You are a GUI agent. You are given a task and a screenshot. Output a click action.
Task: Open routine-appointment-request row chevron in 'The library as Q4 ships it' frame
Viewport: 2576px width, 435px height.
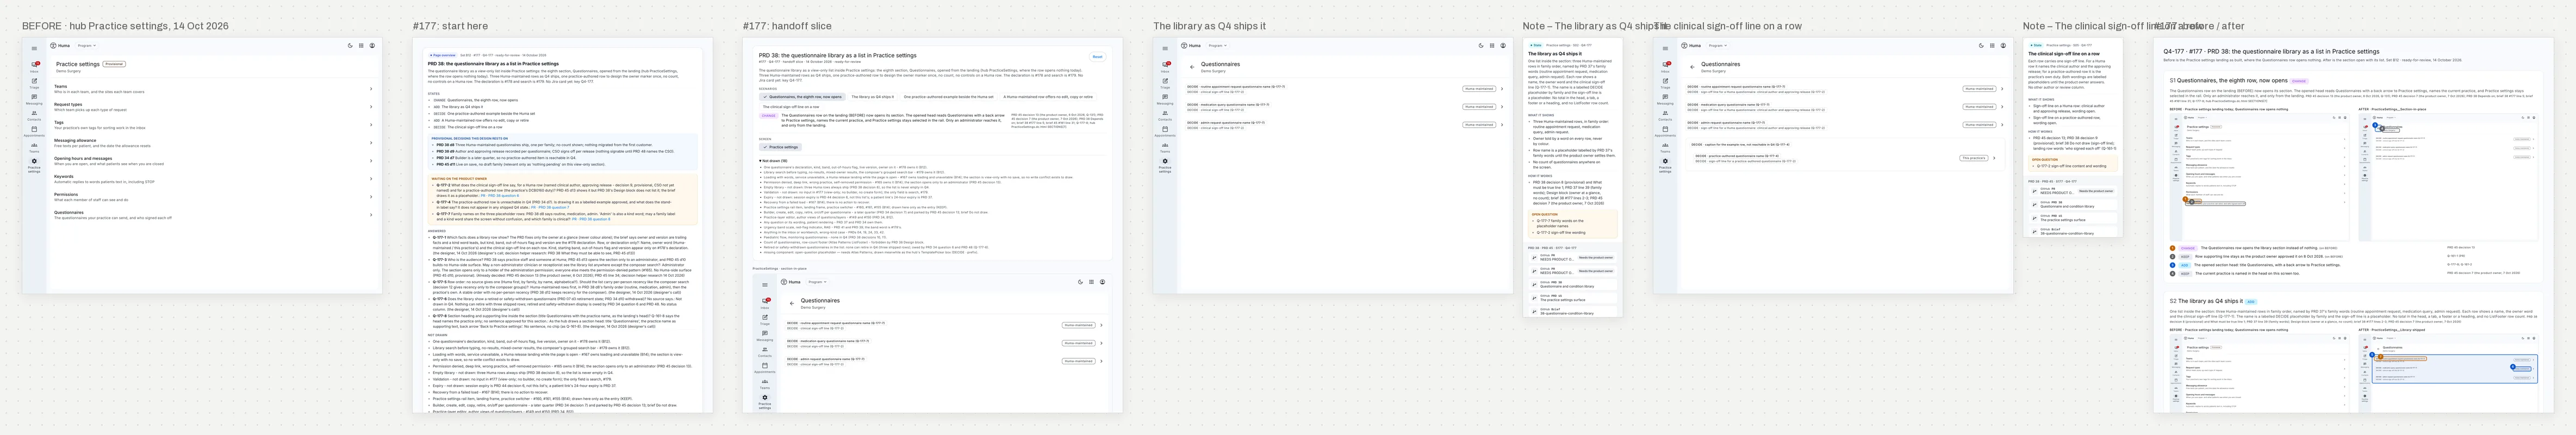point(1502,89)
